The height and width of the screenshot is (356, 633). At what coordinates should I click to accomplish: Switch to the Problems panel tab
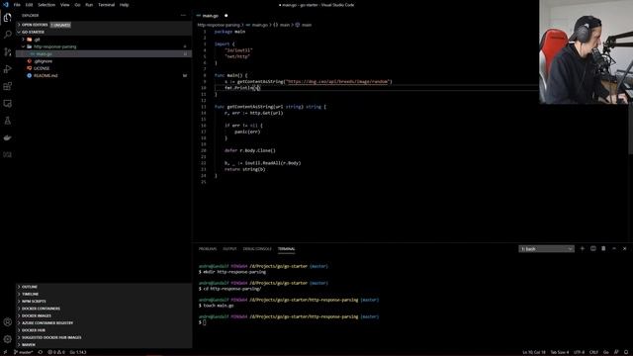point(208,249)
